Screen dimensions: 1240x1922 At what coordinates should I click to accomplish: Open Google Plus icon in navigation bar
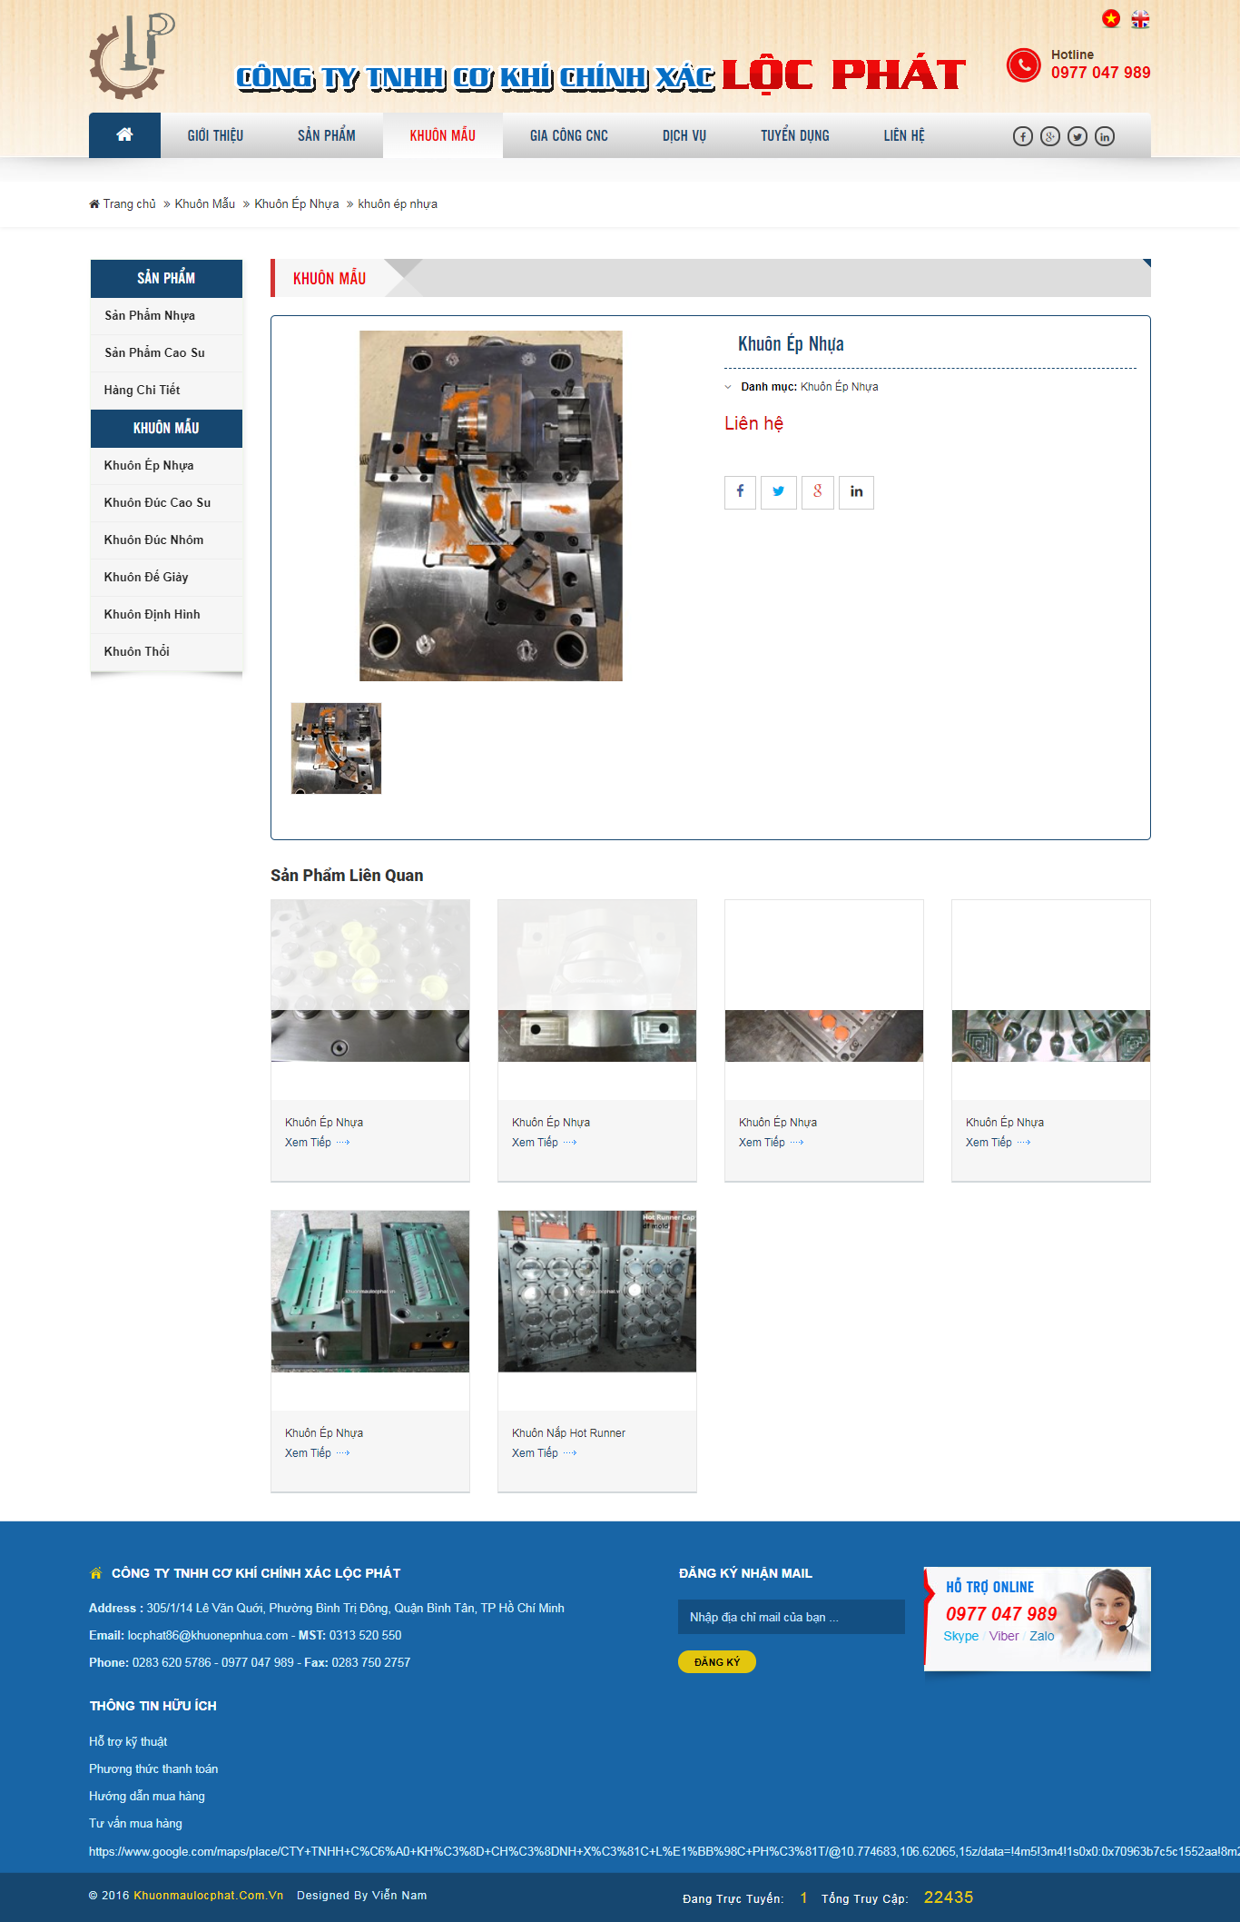click(1050, 136)
